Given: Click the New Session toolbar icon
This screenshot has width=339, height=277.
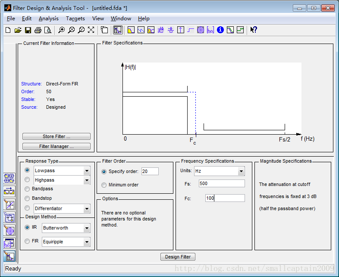Looking at the screenshot, I should click(8, 30).
